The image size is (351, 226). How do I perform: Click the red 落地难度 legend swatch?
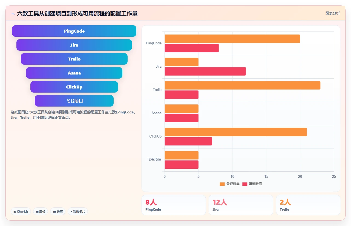[x=245, y=184]
